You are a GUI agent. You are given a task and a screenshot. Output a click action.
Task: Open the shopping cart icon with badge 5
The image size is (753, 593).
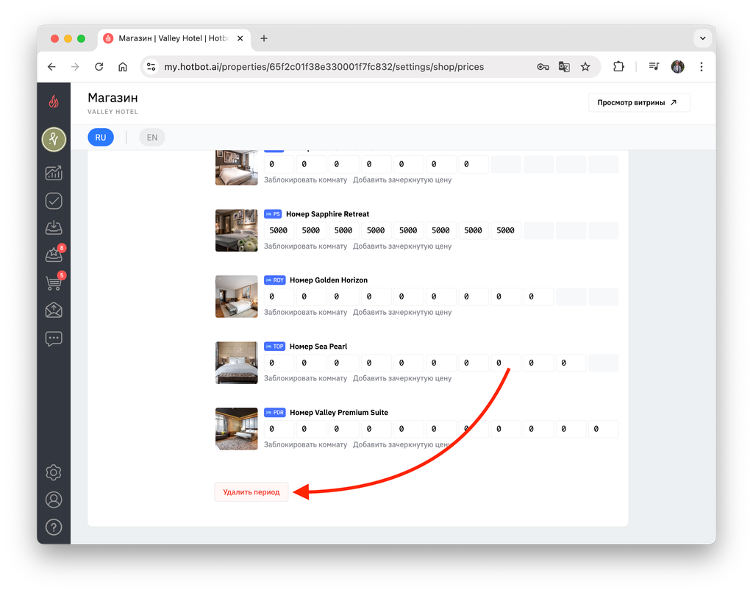pyautogui.click(x=54, y=282)
